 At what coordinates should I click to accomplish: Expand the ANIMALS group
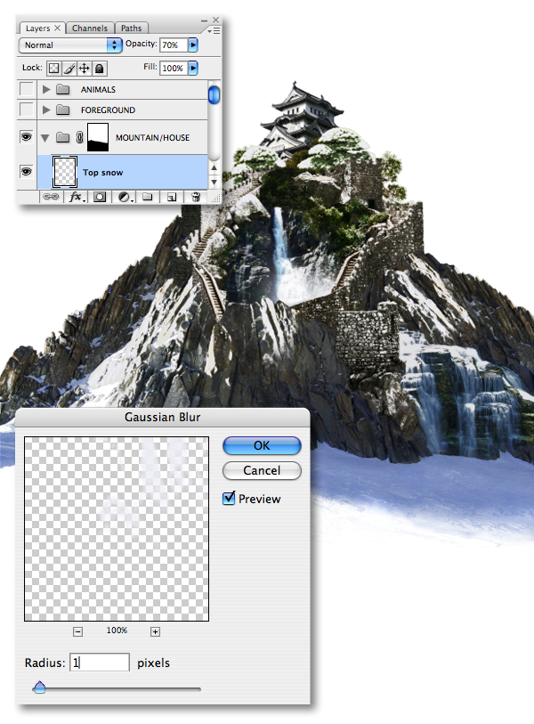(45, 89)
